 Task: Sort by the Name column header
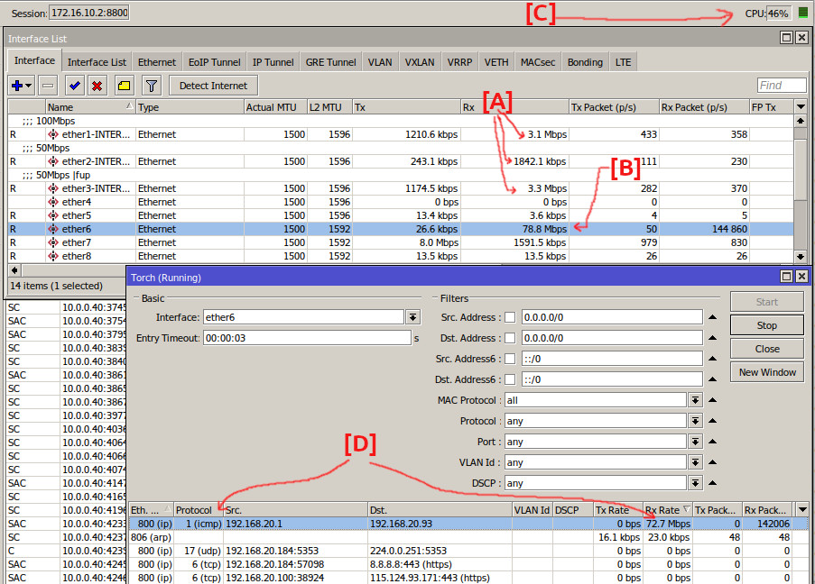click(x=90, y=107)
